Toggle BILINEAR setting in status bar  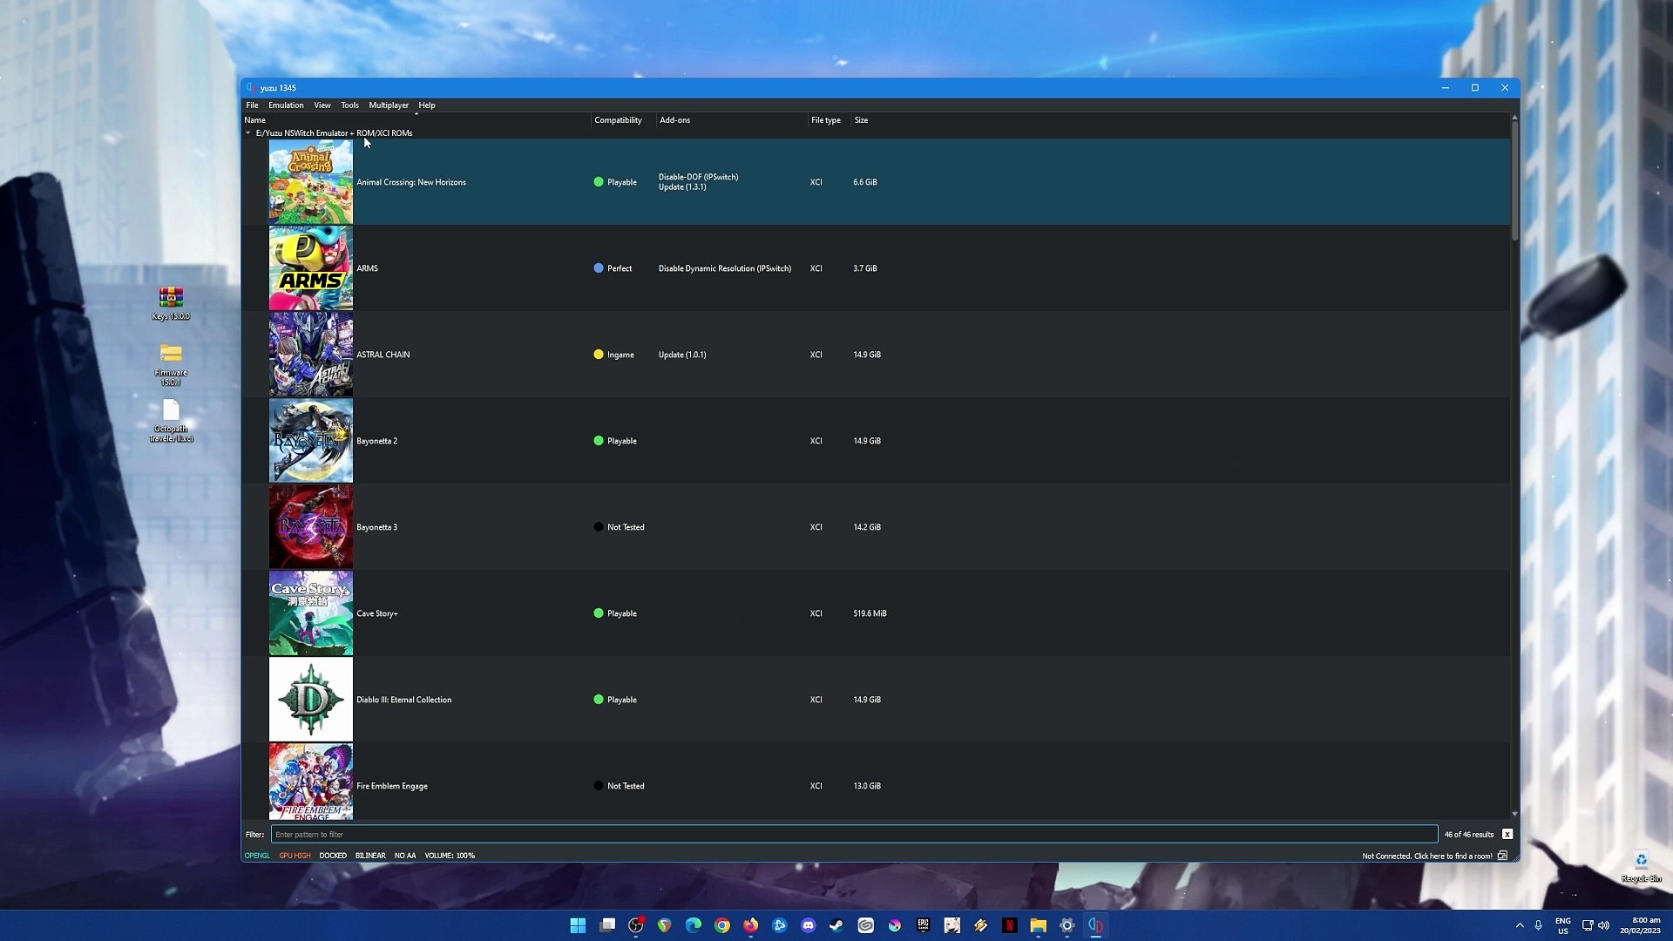click(370, 855)
